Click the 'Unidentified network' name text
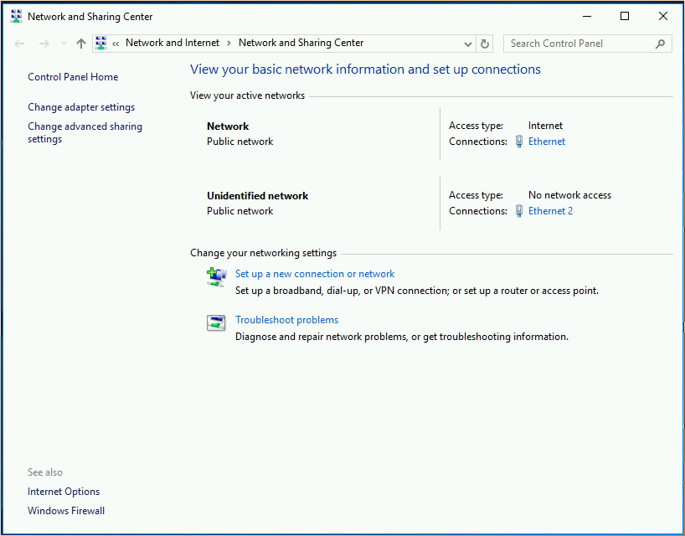Screen dimensions: 685x536 (257, 196)
